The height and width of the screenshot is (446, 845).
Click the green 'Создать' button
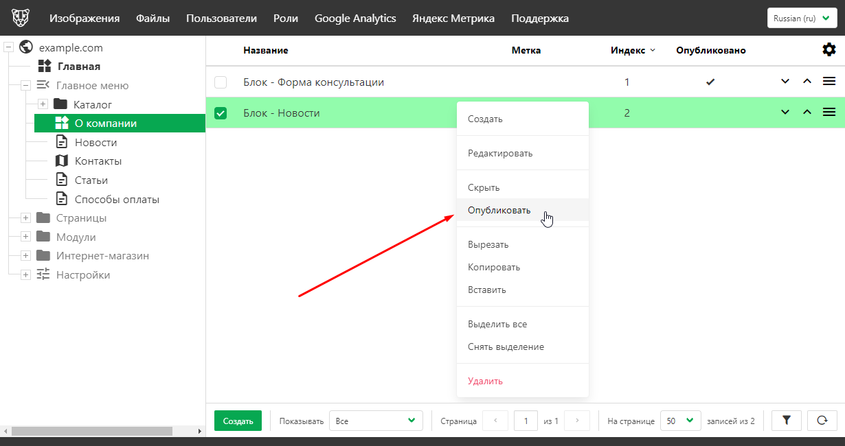click(238, 421)
